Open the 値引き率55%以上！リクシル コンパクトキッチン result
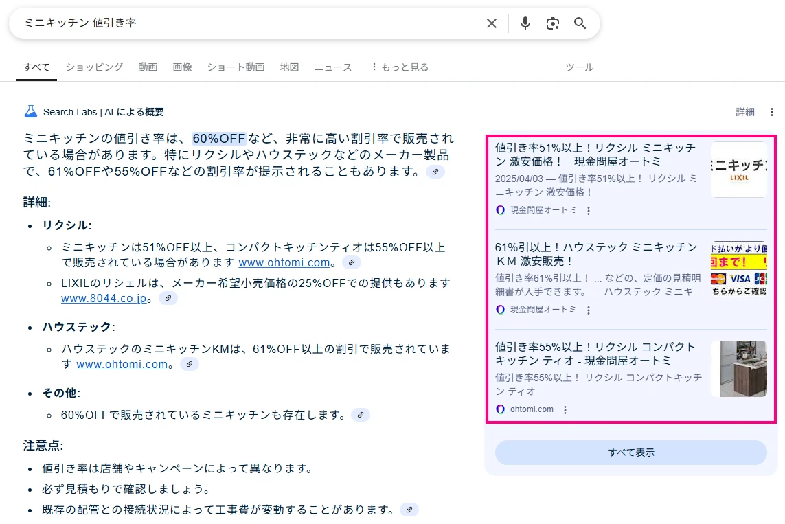785x524 pixels. (x=595, y=354)
